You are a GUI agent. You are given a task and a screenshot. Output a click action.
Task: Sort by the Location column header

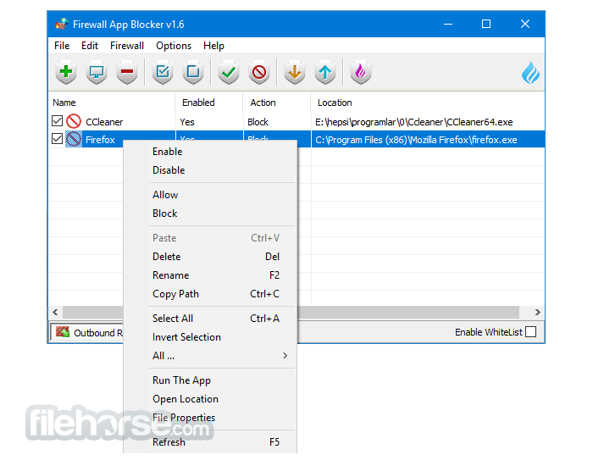pyautogui.click(x=427, y=103)
